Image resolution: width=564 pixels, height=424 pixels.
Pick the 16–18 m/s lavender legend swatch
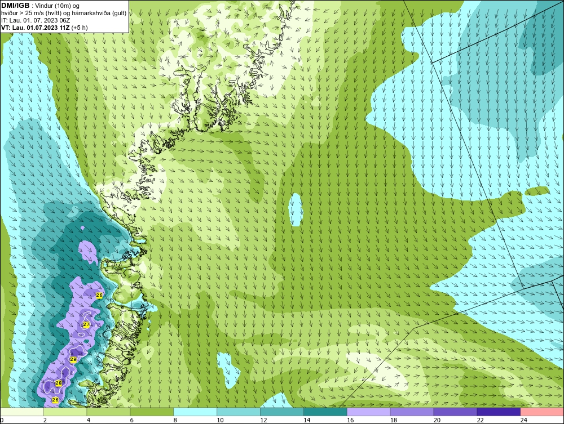(x=369, y=412)
